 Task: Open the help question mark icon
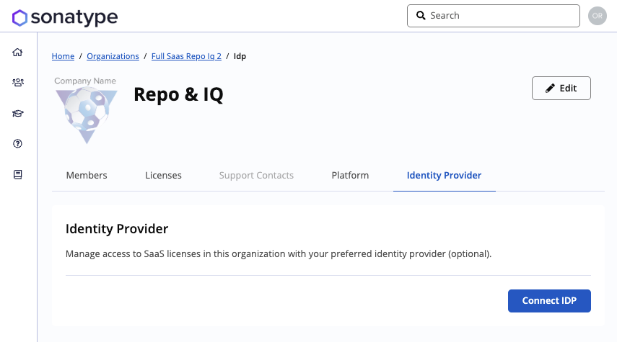click(x=18, y=144)
